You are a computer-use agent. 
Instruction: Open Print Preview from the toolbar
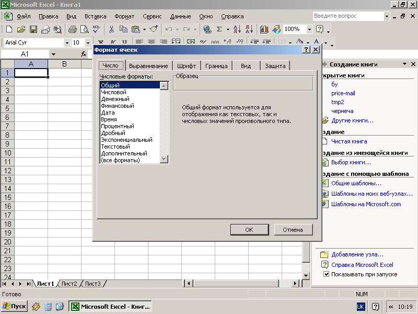click(x=84, y=29)
